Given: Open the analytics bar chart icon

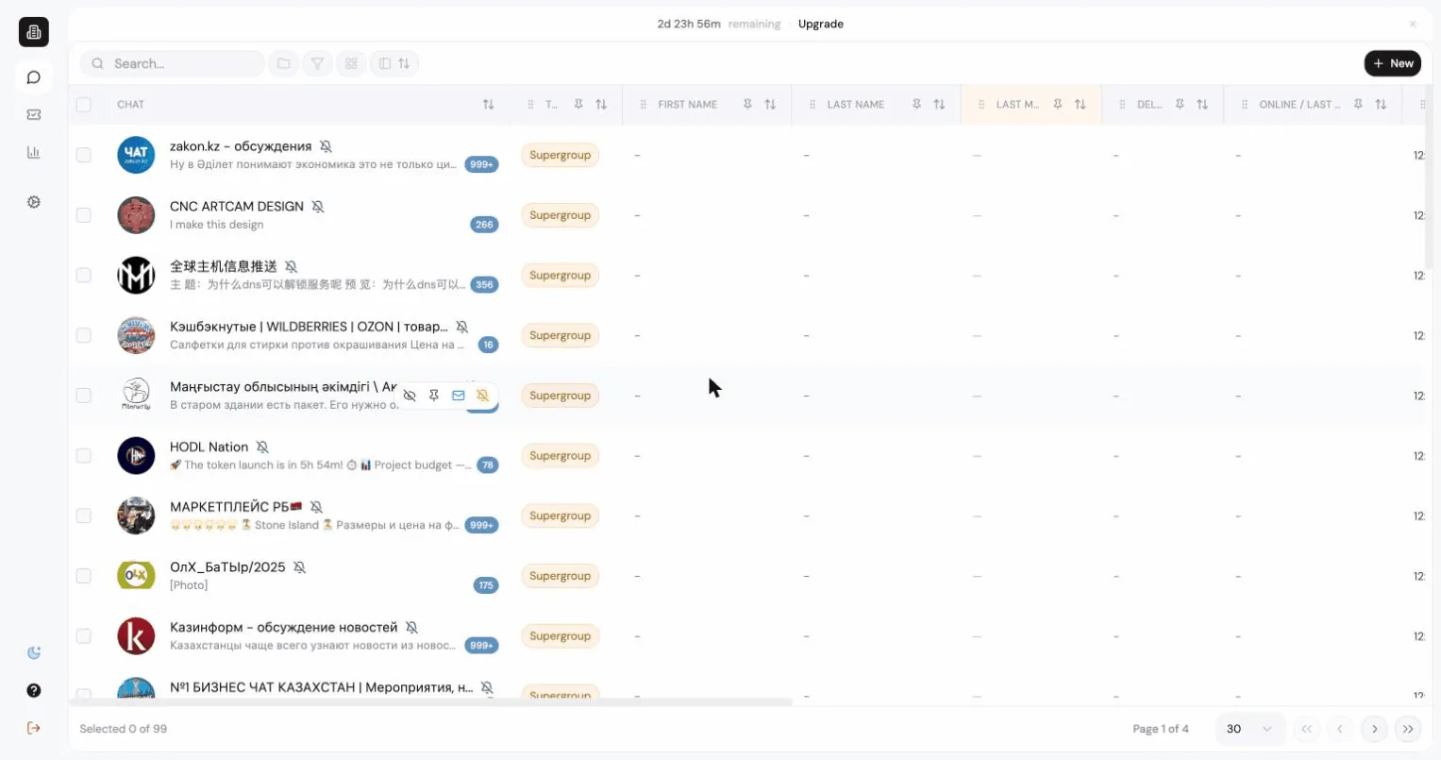Looking at the screenshot, I should 34,152.
